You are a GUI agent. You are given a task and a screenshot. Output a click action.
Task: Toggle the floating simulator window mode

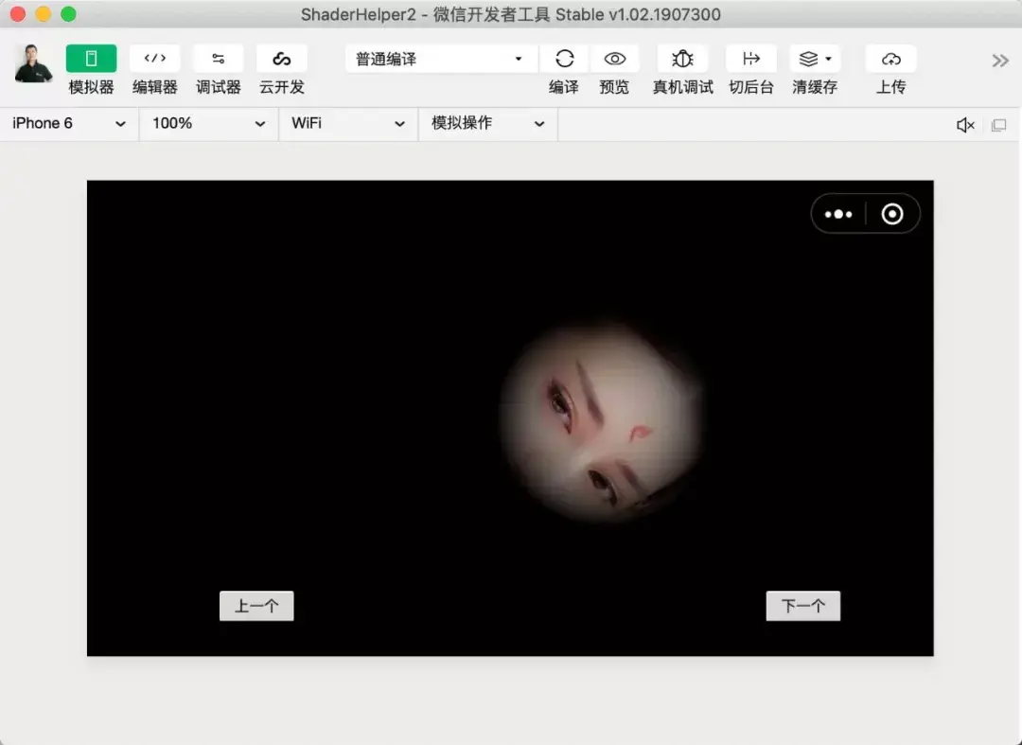pyautogui.click(x=1000, y=124)
